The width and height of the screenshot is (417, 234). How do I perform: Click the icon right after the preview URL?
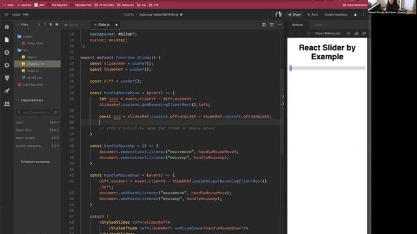[x=349, y=33]
